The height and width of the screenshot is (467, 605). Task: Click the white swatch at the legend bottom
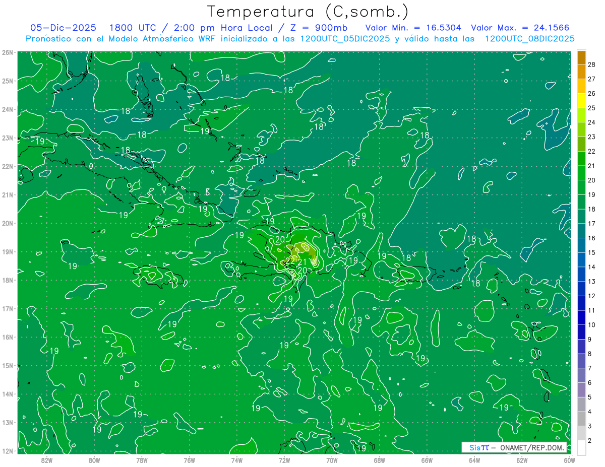(581, 448)
